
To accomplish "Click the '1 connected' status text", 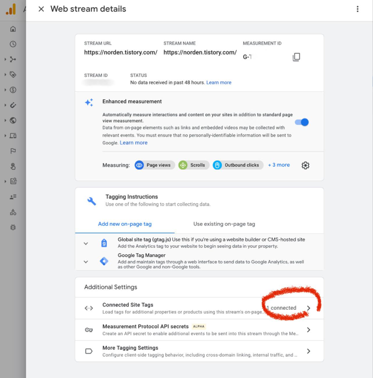I will 281,308.
